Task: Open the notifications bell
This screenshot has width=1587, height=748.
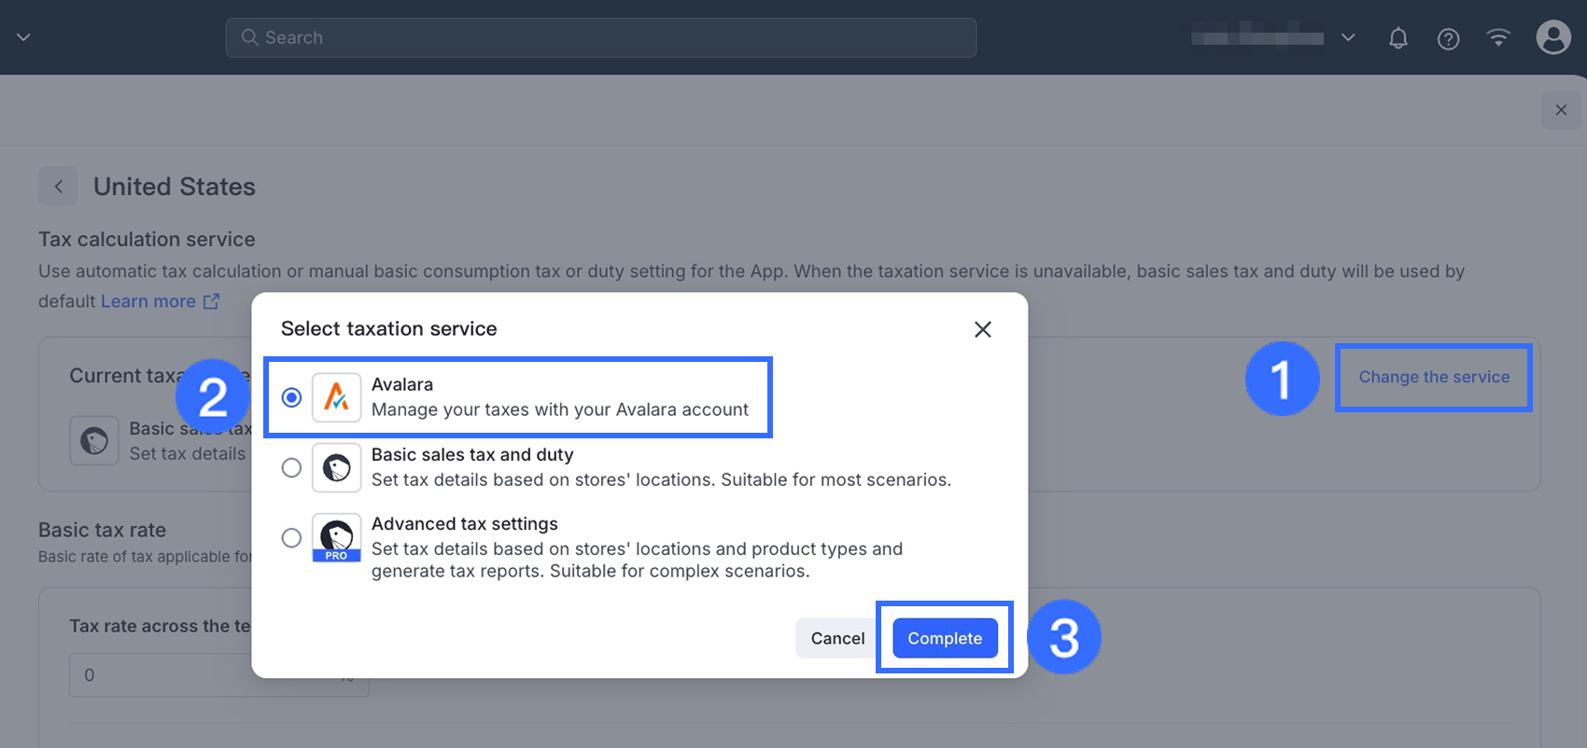Action: click(x=1397, y=38)
